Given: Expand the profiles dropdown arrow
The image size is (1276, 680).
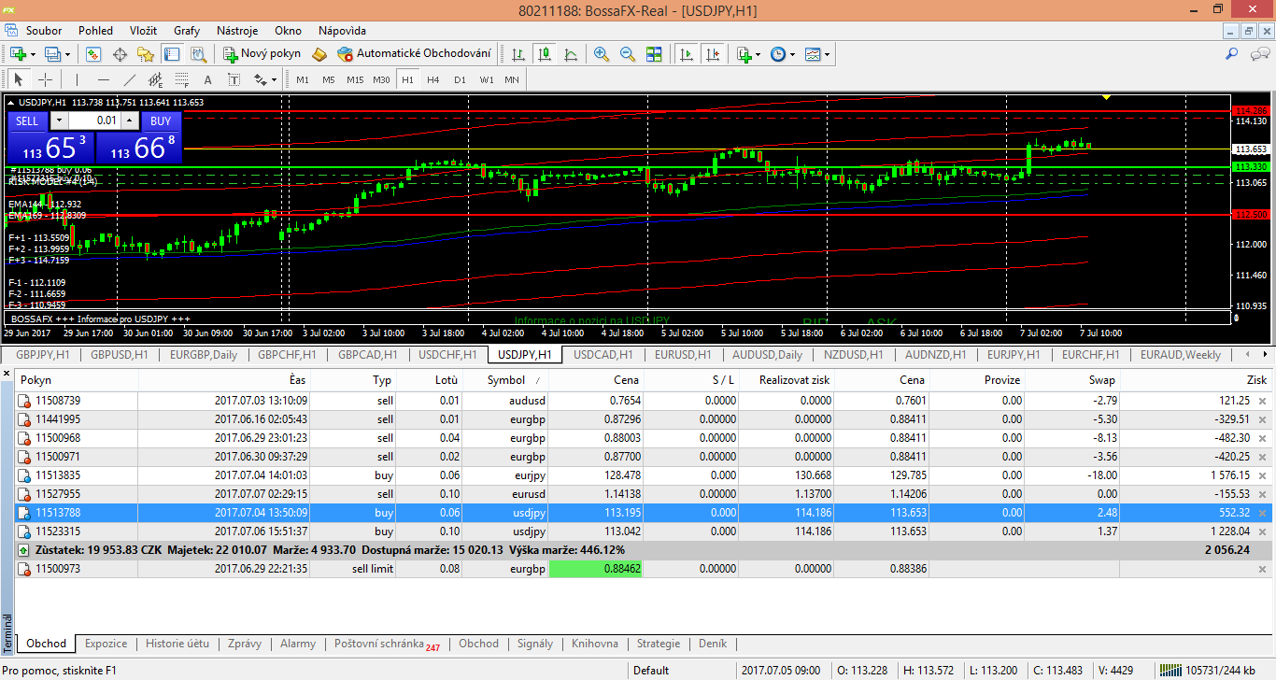Looking at the screenshot, I should click(67, 54).
